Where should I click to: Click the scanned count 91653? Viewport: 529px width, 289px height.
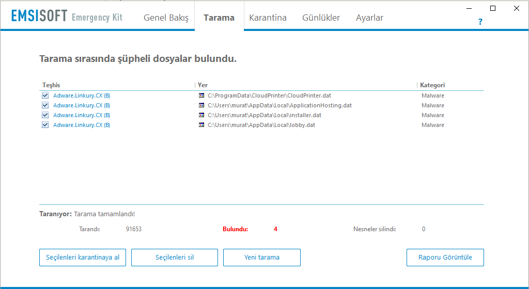point(134,229)
